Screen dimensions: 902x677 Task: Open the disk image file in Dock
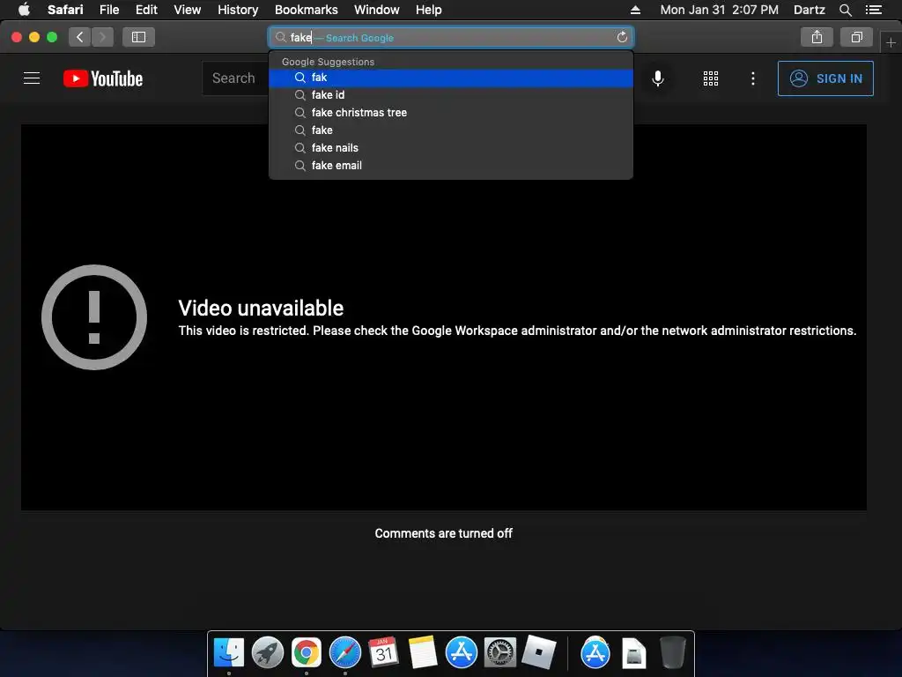(x=634, y=653)
